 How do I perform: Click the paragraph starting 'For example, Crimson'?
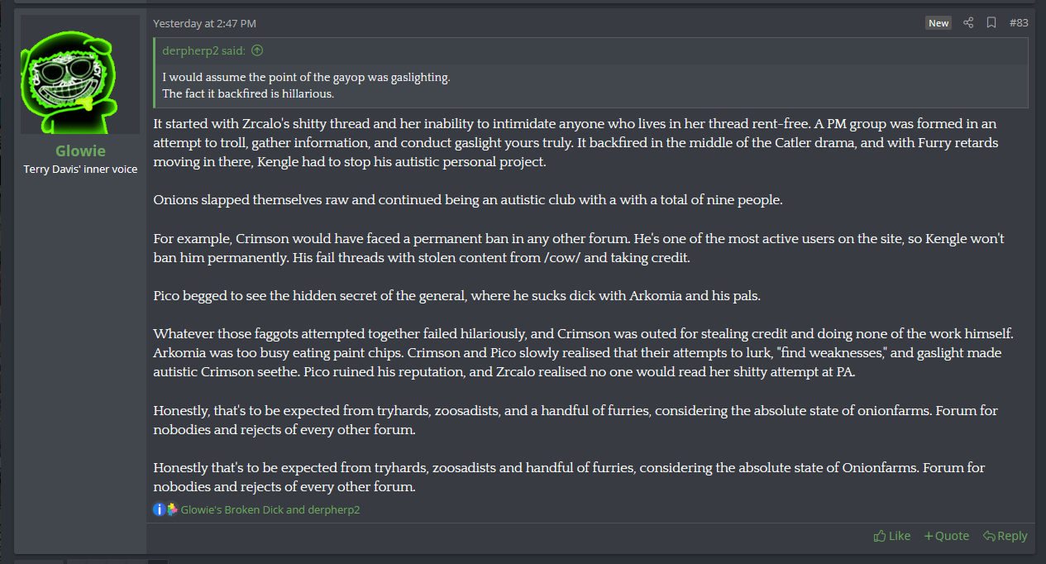point(579,248)
